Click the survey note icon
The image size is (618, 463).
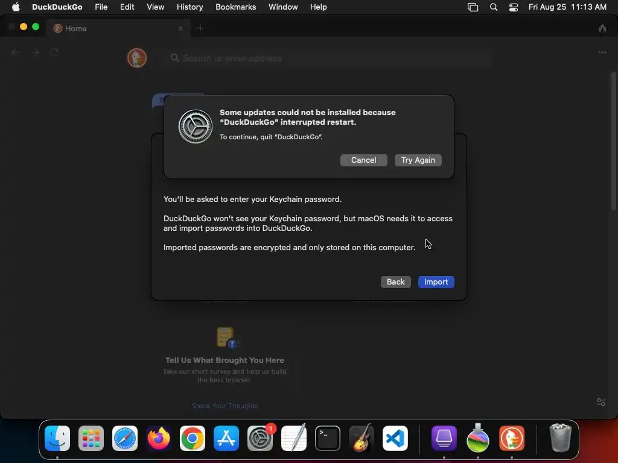click(226, 338)
